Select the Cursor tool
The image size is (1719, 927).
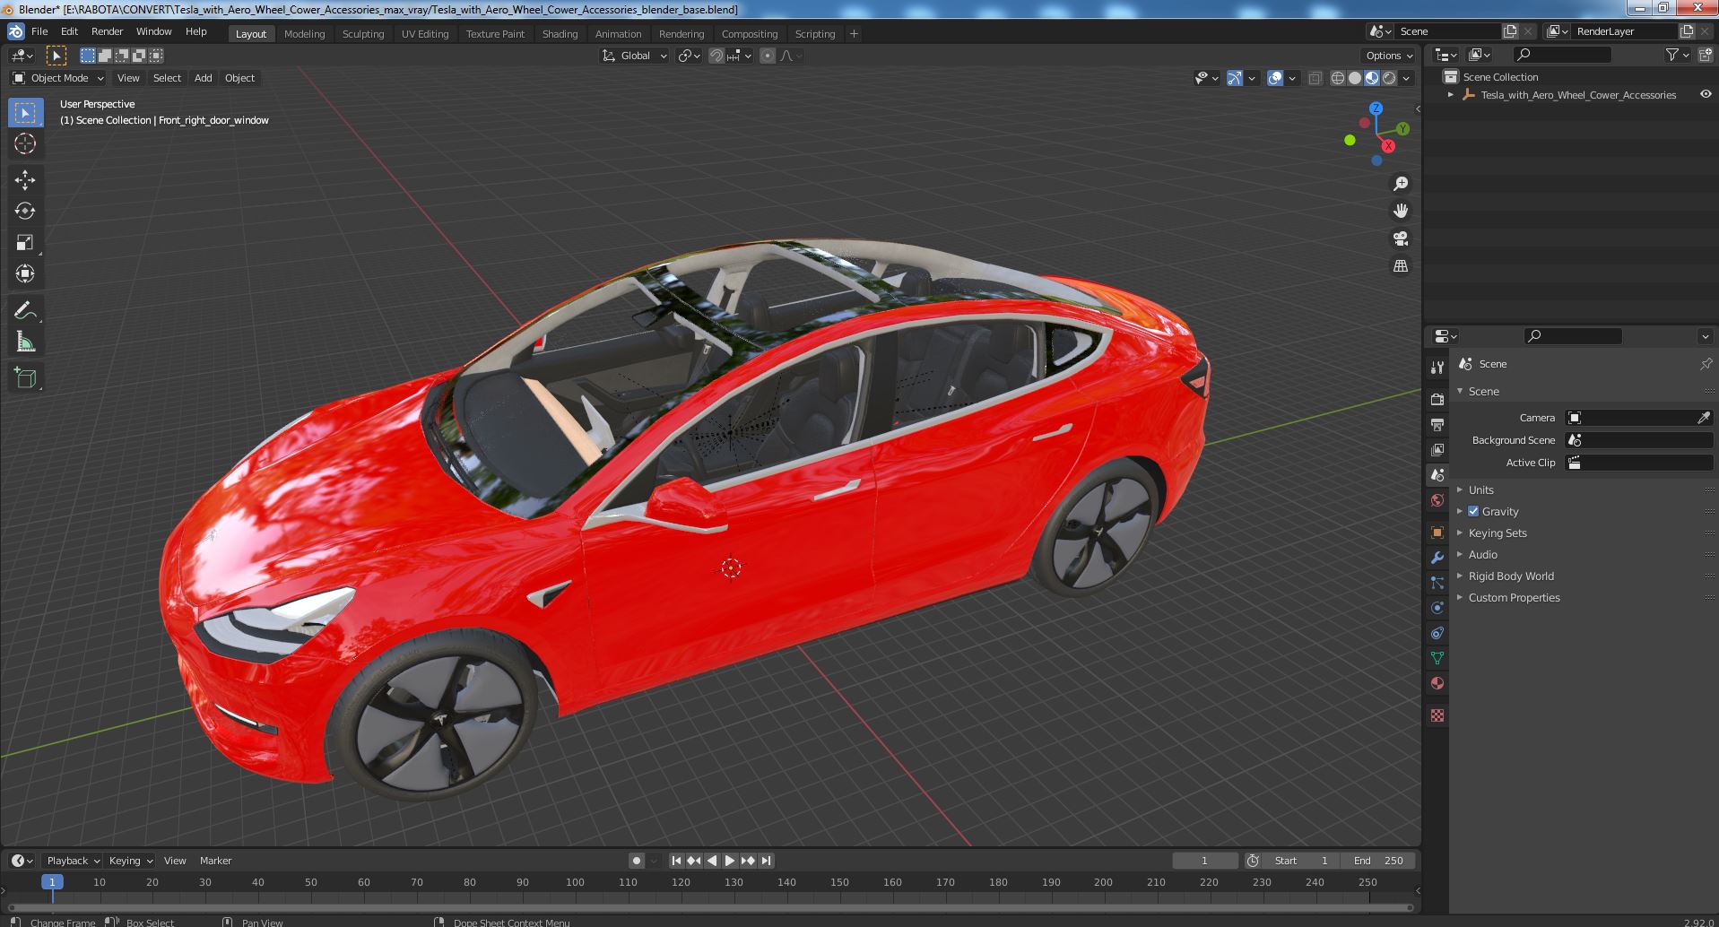(25, 143)
